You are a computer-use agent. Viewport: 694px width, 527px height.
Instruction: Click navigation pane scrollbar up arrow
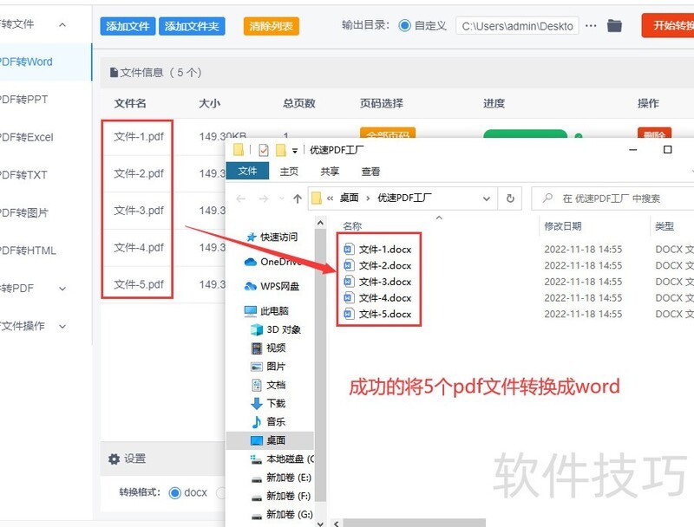point(320,224)
